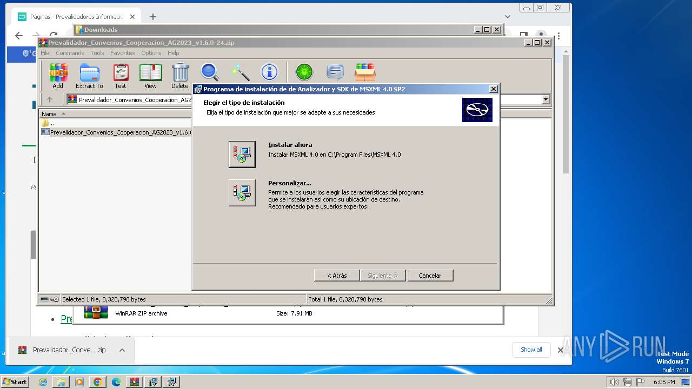This screenshot has width=692, height=389.
Task: Click the Action Center flag tray icon
Action: point(641,382)
